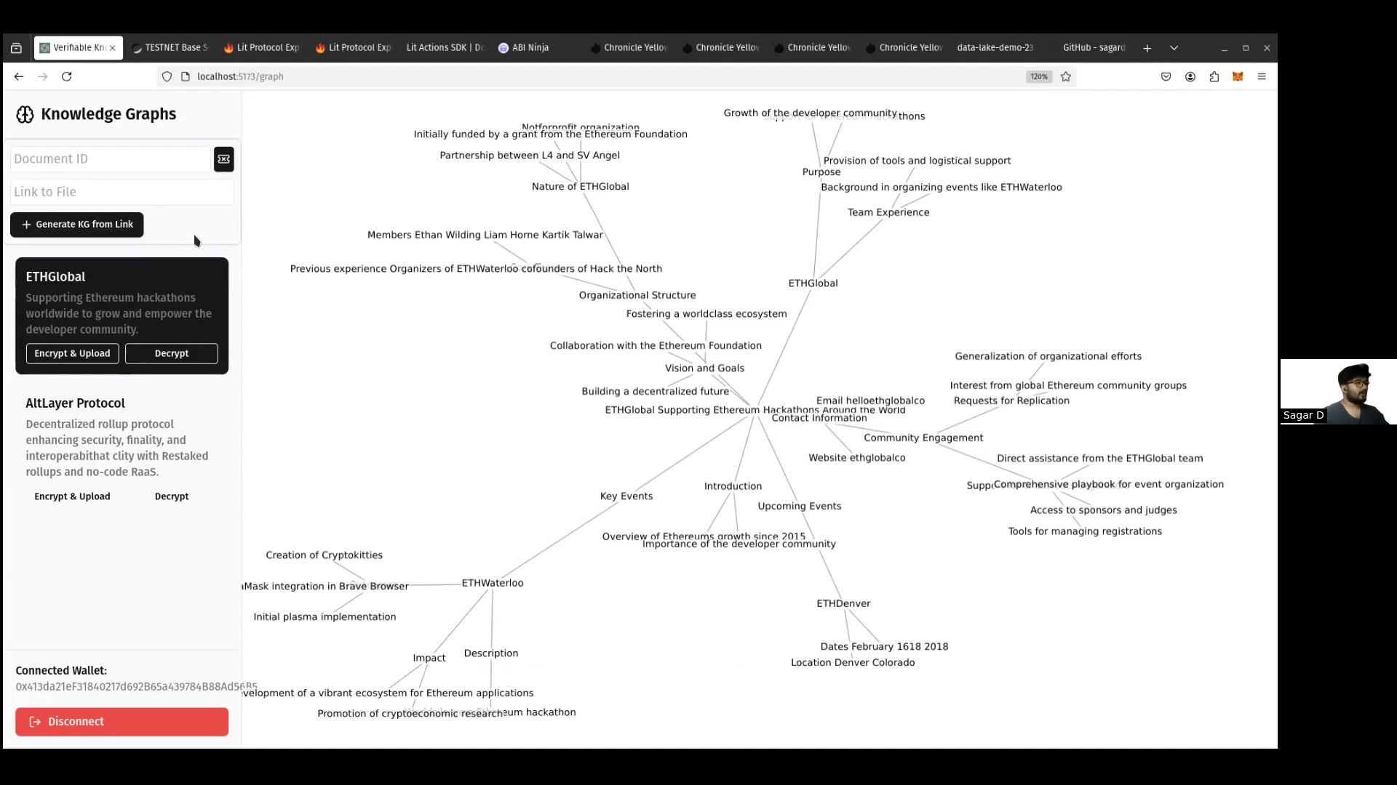Click the connected wallet address text
Viewport: 1397px width, 785px height.
tap(136, 687)
